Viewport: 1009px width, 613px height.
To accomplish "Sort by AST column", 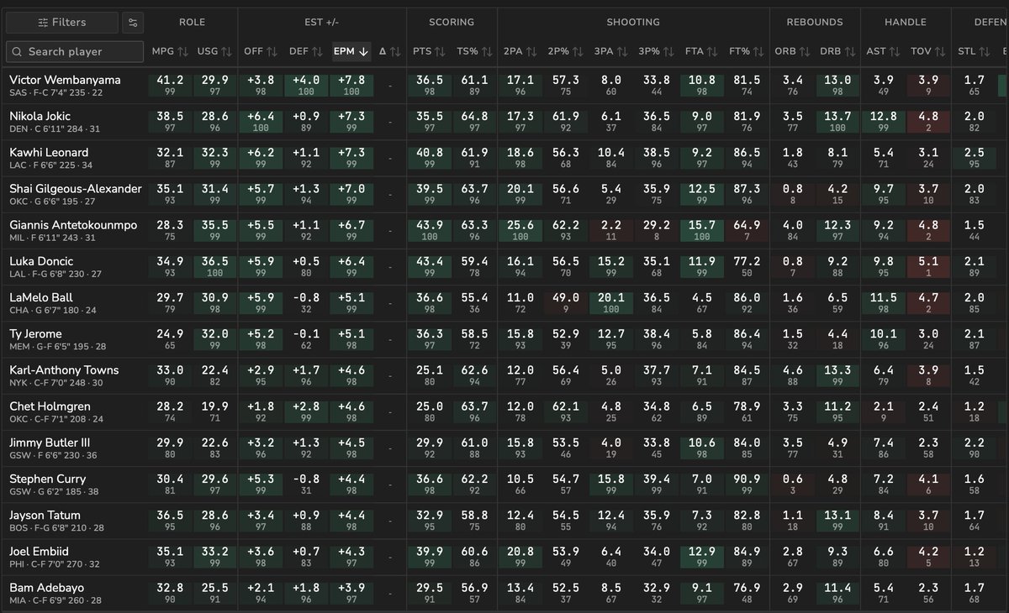I will [x=884, y=51].
